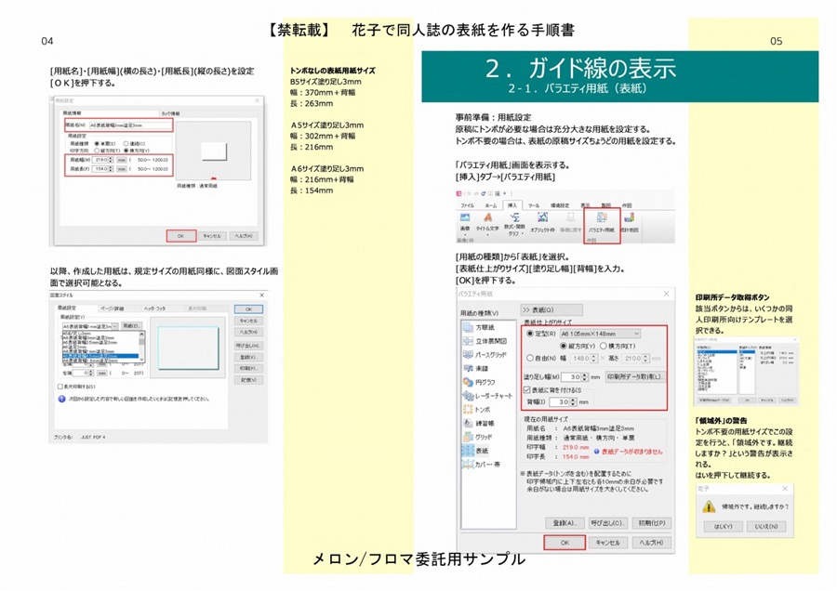Click the 用紙幅(W) spinner arrows
The height and width of the screenshot is (591, 837).
click(x=111, y=160)
